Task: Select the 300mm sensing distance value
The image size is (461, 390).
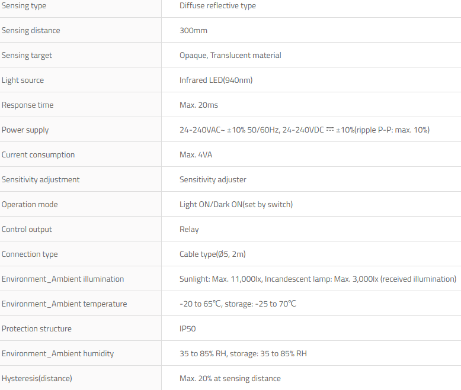Action: [x=193, y=31]
